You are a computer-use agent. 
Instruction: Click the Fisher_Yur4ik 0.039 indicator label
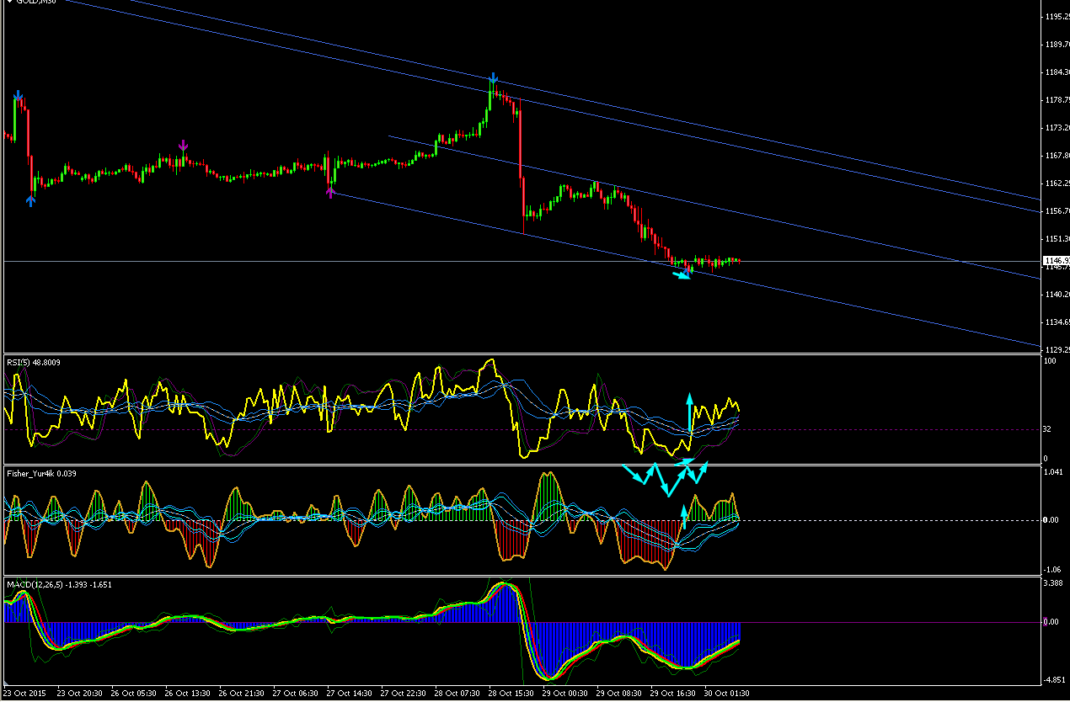click(x=41, y=474)
